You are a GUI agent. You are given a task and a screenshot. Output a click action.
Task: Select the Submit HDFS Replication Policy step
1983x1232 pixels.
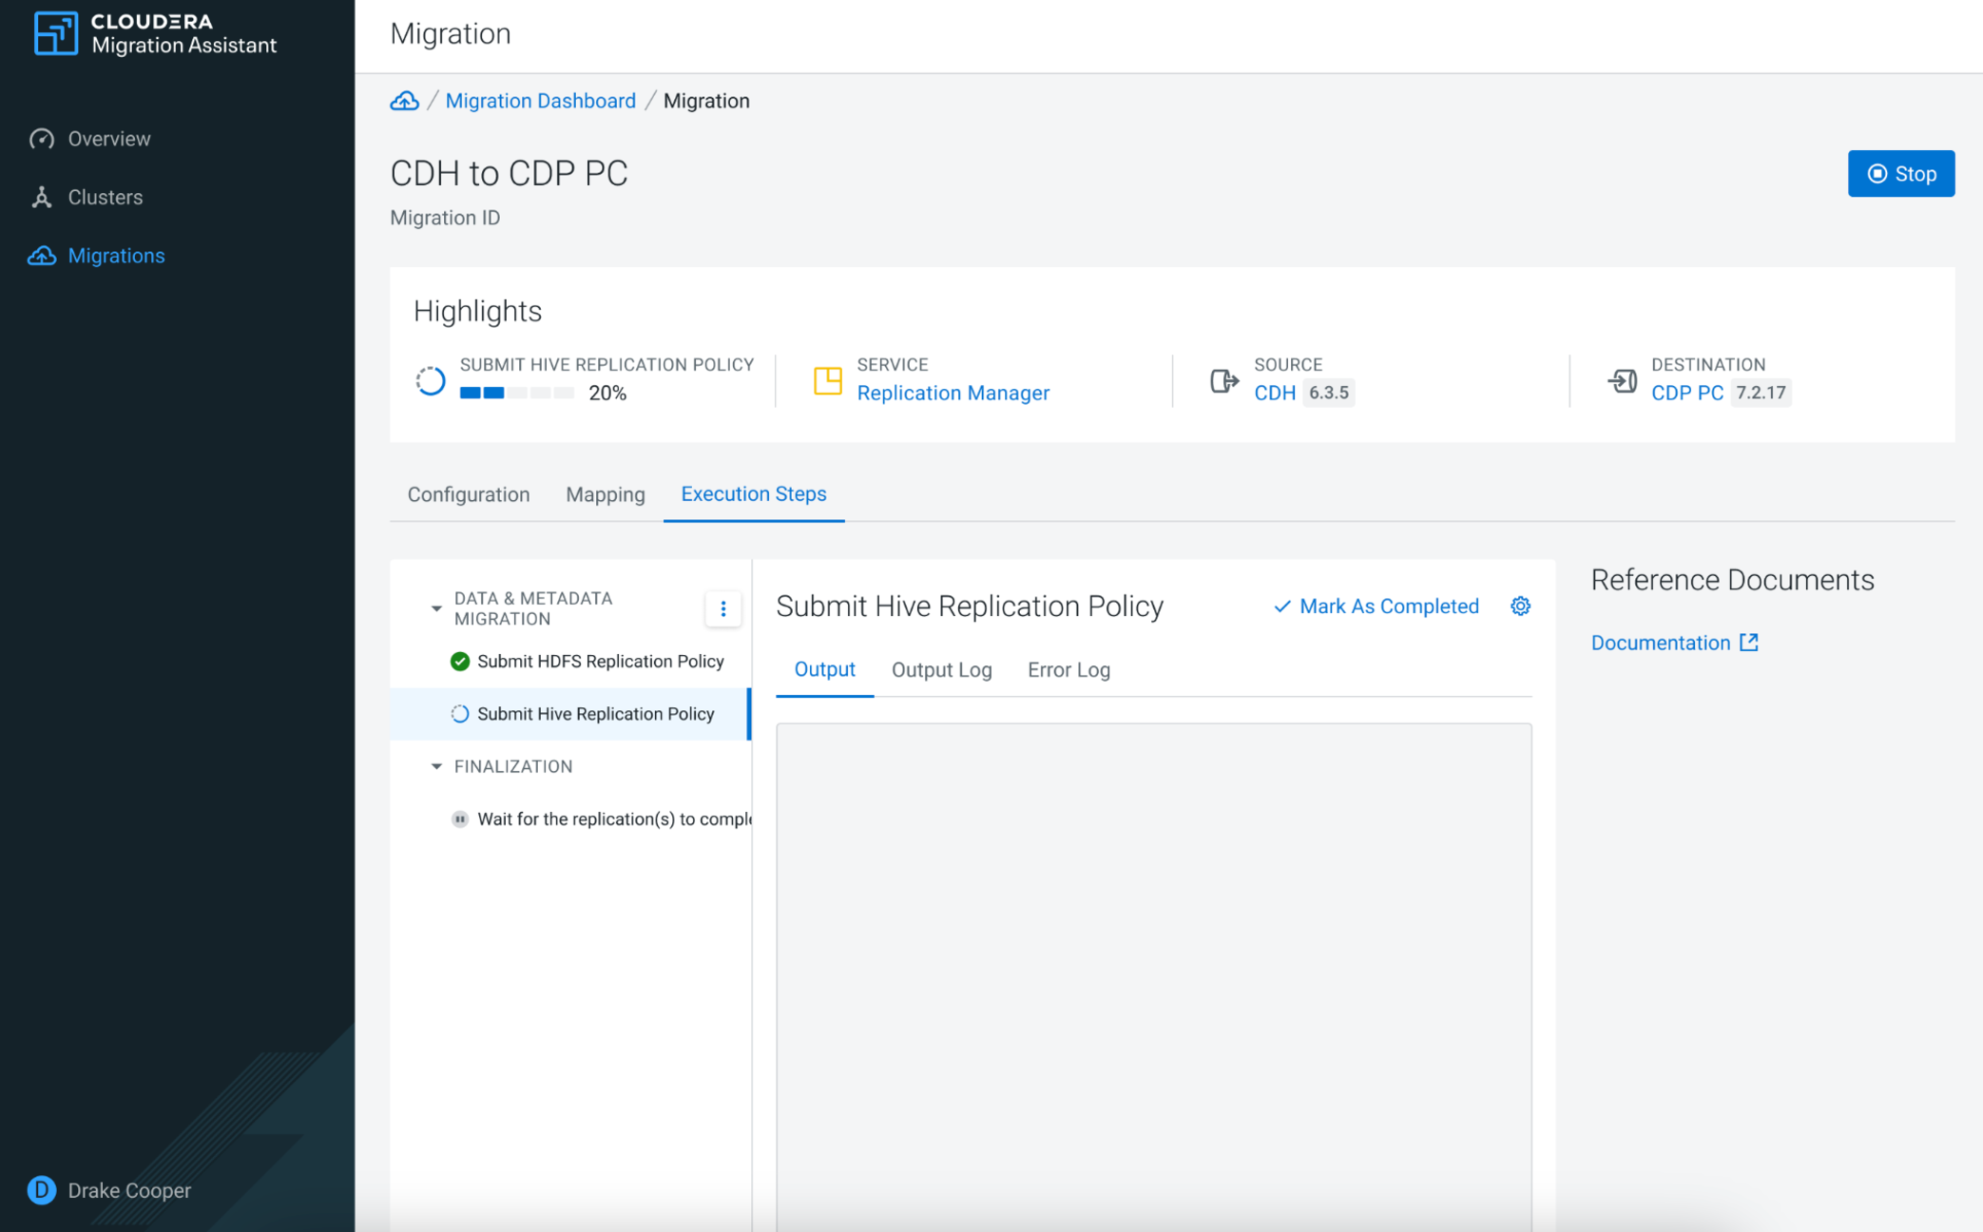570,662
